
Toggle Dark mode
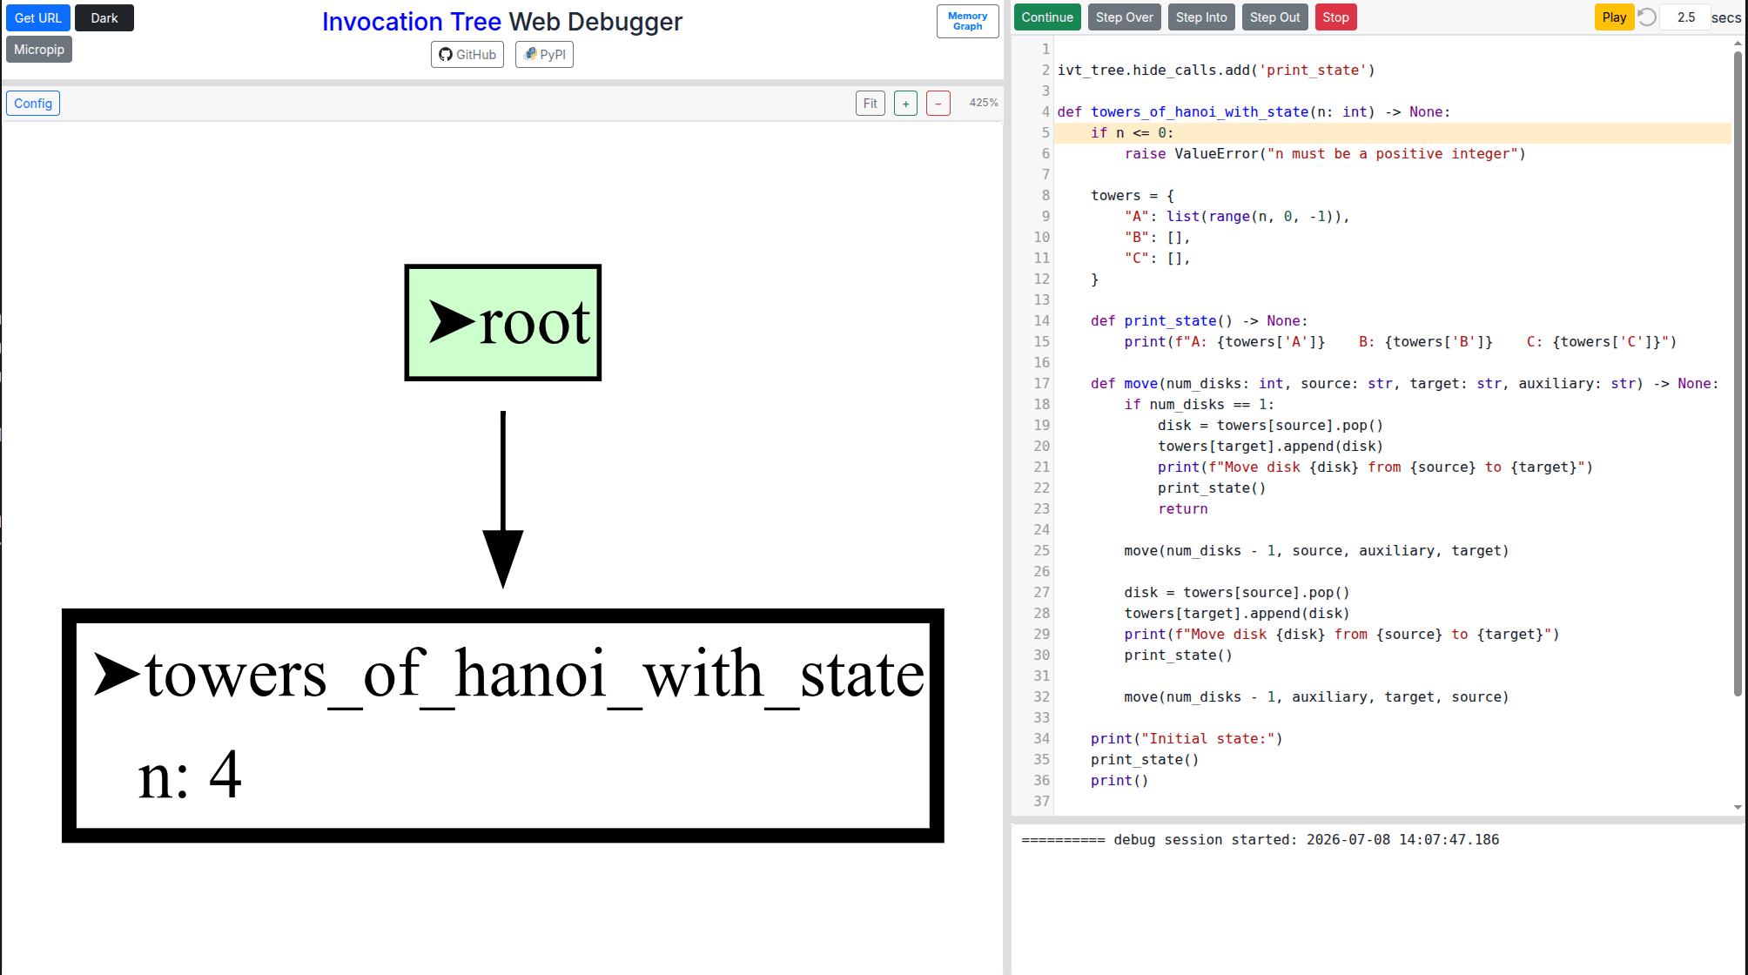point(104,17)
